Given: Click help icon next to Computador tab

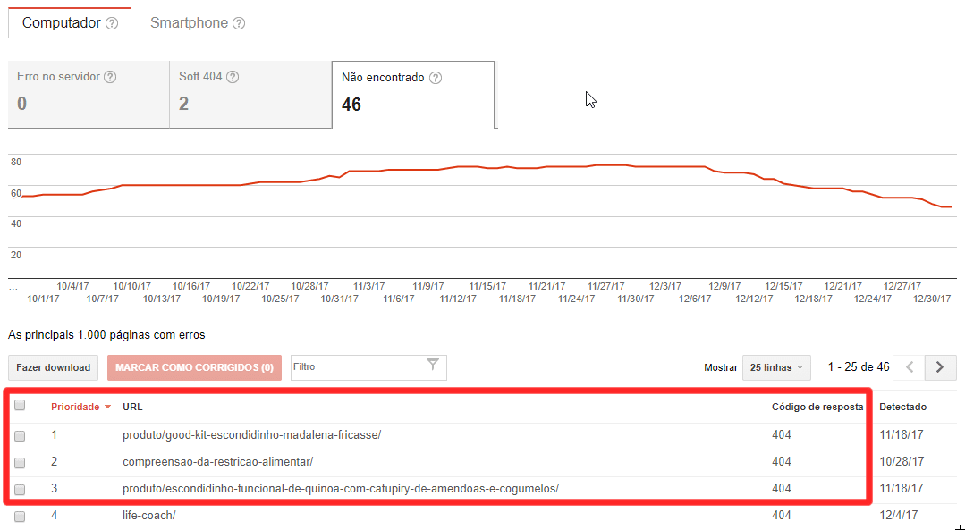Looking at the screenshot, I should click(x=112, y=23).
